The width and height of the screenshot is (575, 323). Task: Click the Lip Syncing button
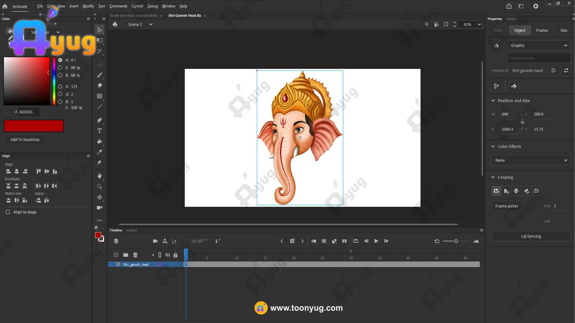[531, 236]
